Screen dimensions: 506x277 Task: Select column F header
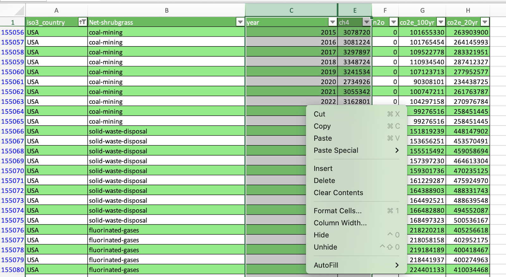point(385,10)
